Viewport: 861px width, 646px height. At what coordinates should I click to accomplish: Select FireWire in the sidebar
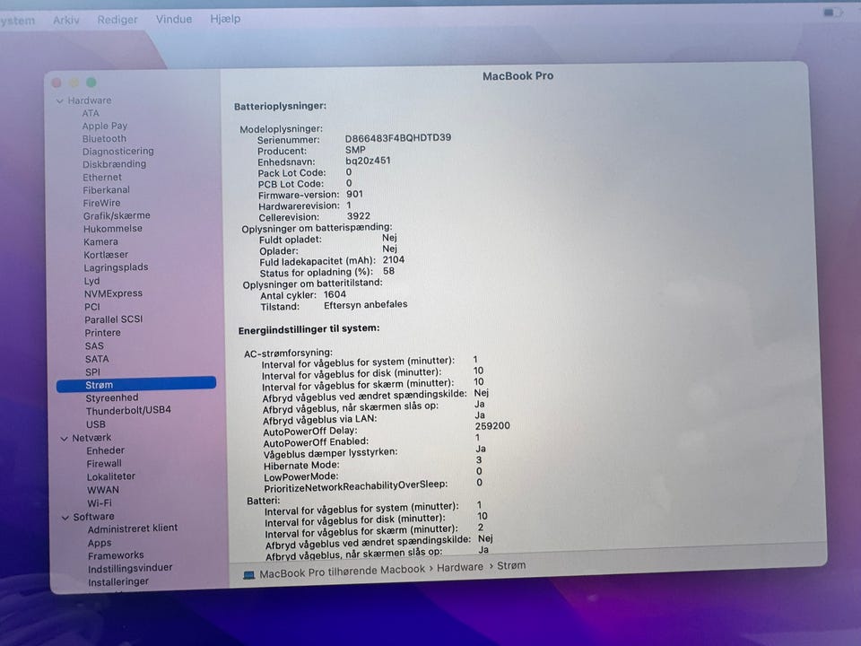tap(101, 204)
